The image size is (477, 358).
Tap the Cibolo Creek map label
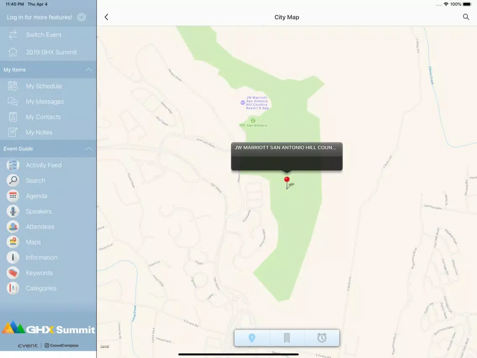[431, 75]
